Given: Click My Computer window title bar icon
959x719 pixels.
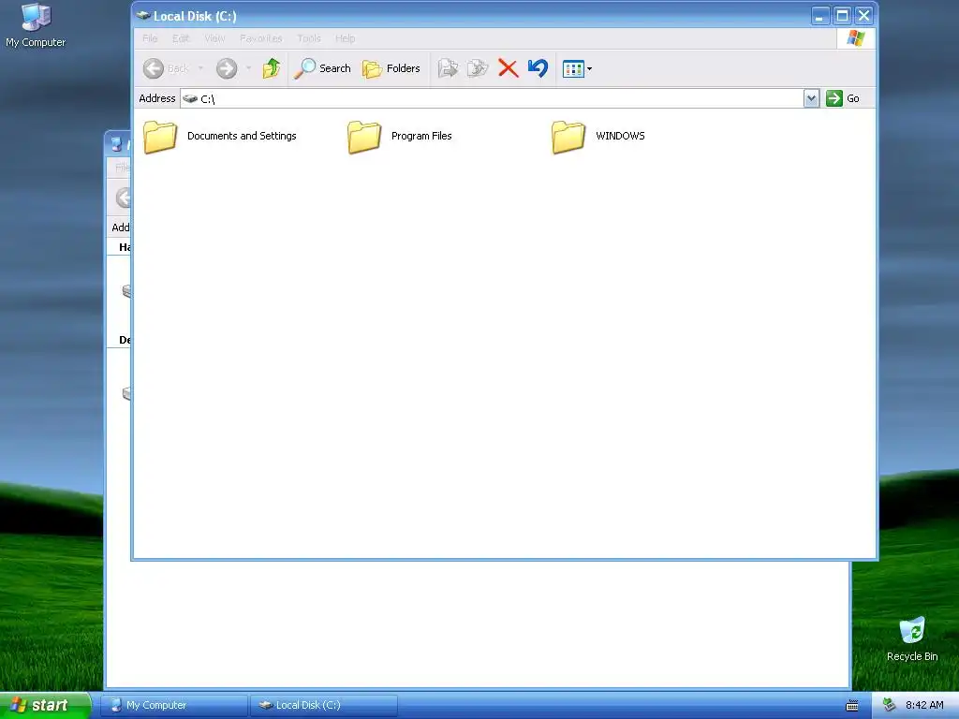Looking at the screenshot, I should tap(116, 144).
